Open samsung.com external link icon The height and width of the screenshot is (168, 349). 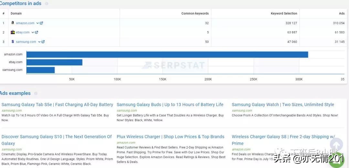tap(43, 42)
